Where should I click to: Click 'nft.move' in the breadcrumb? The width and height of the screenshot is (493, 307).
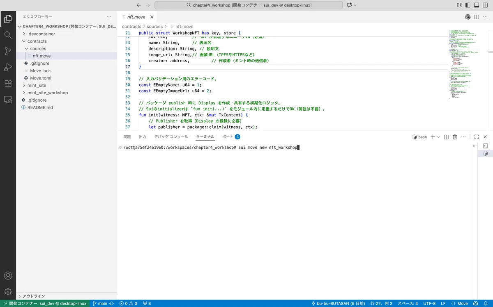(184, 27)
